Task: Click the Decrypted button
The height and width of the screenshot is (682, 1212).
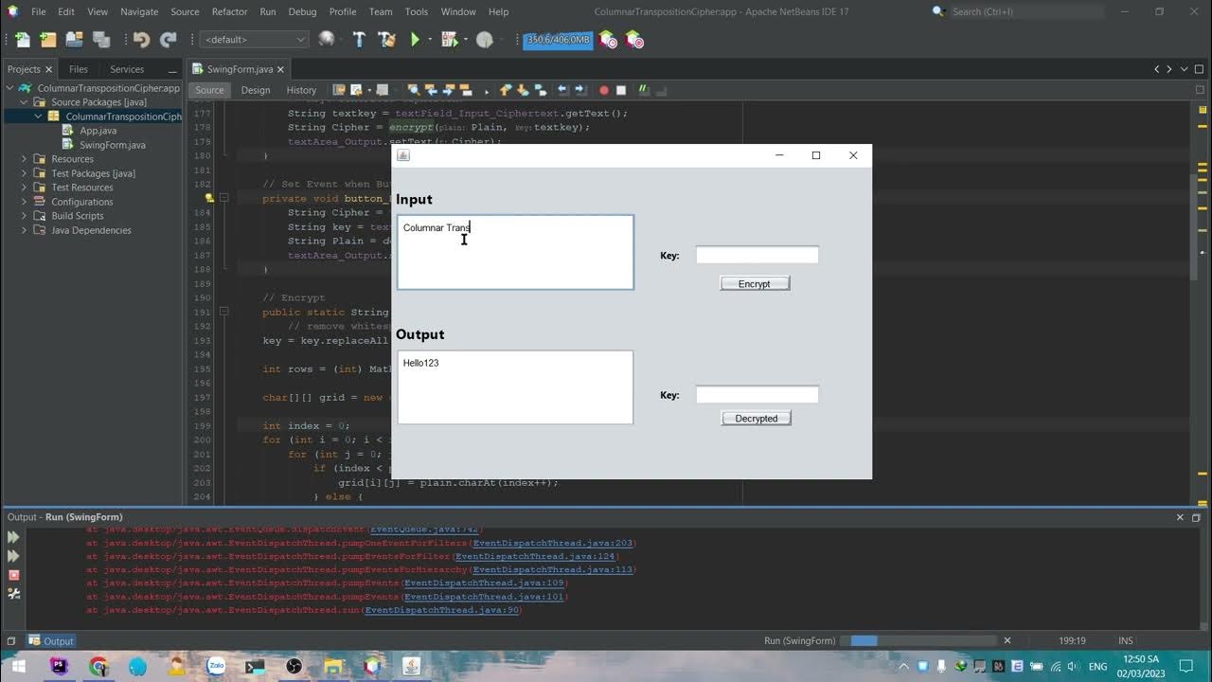Action: [x=756, y=418]
